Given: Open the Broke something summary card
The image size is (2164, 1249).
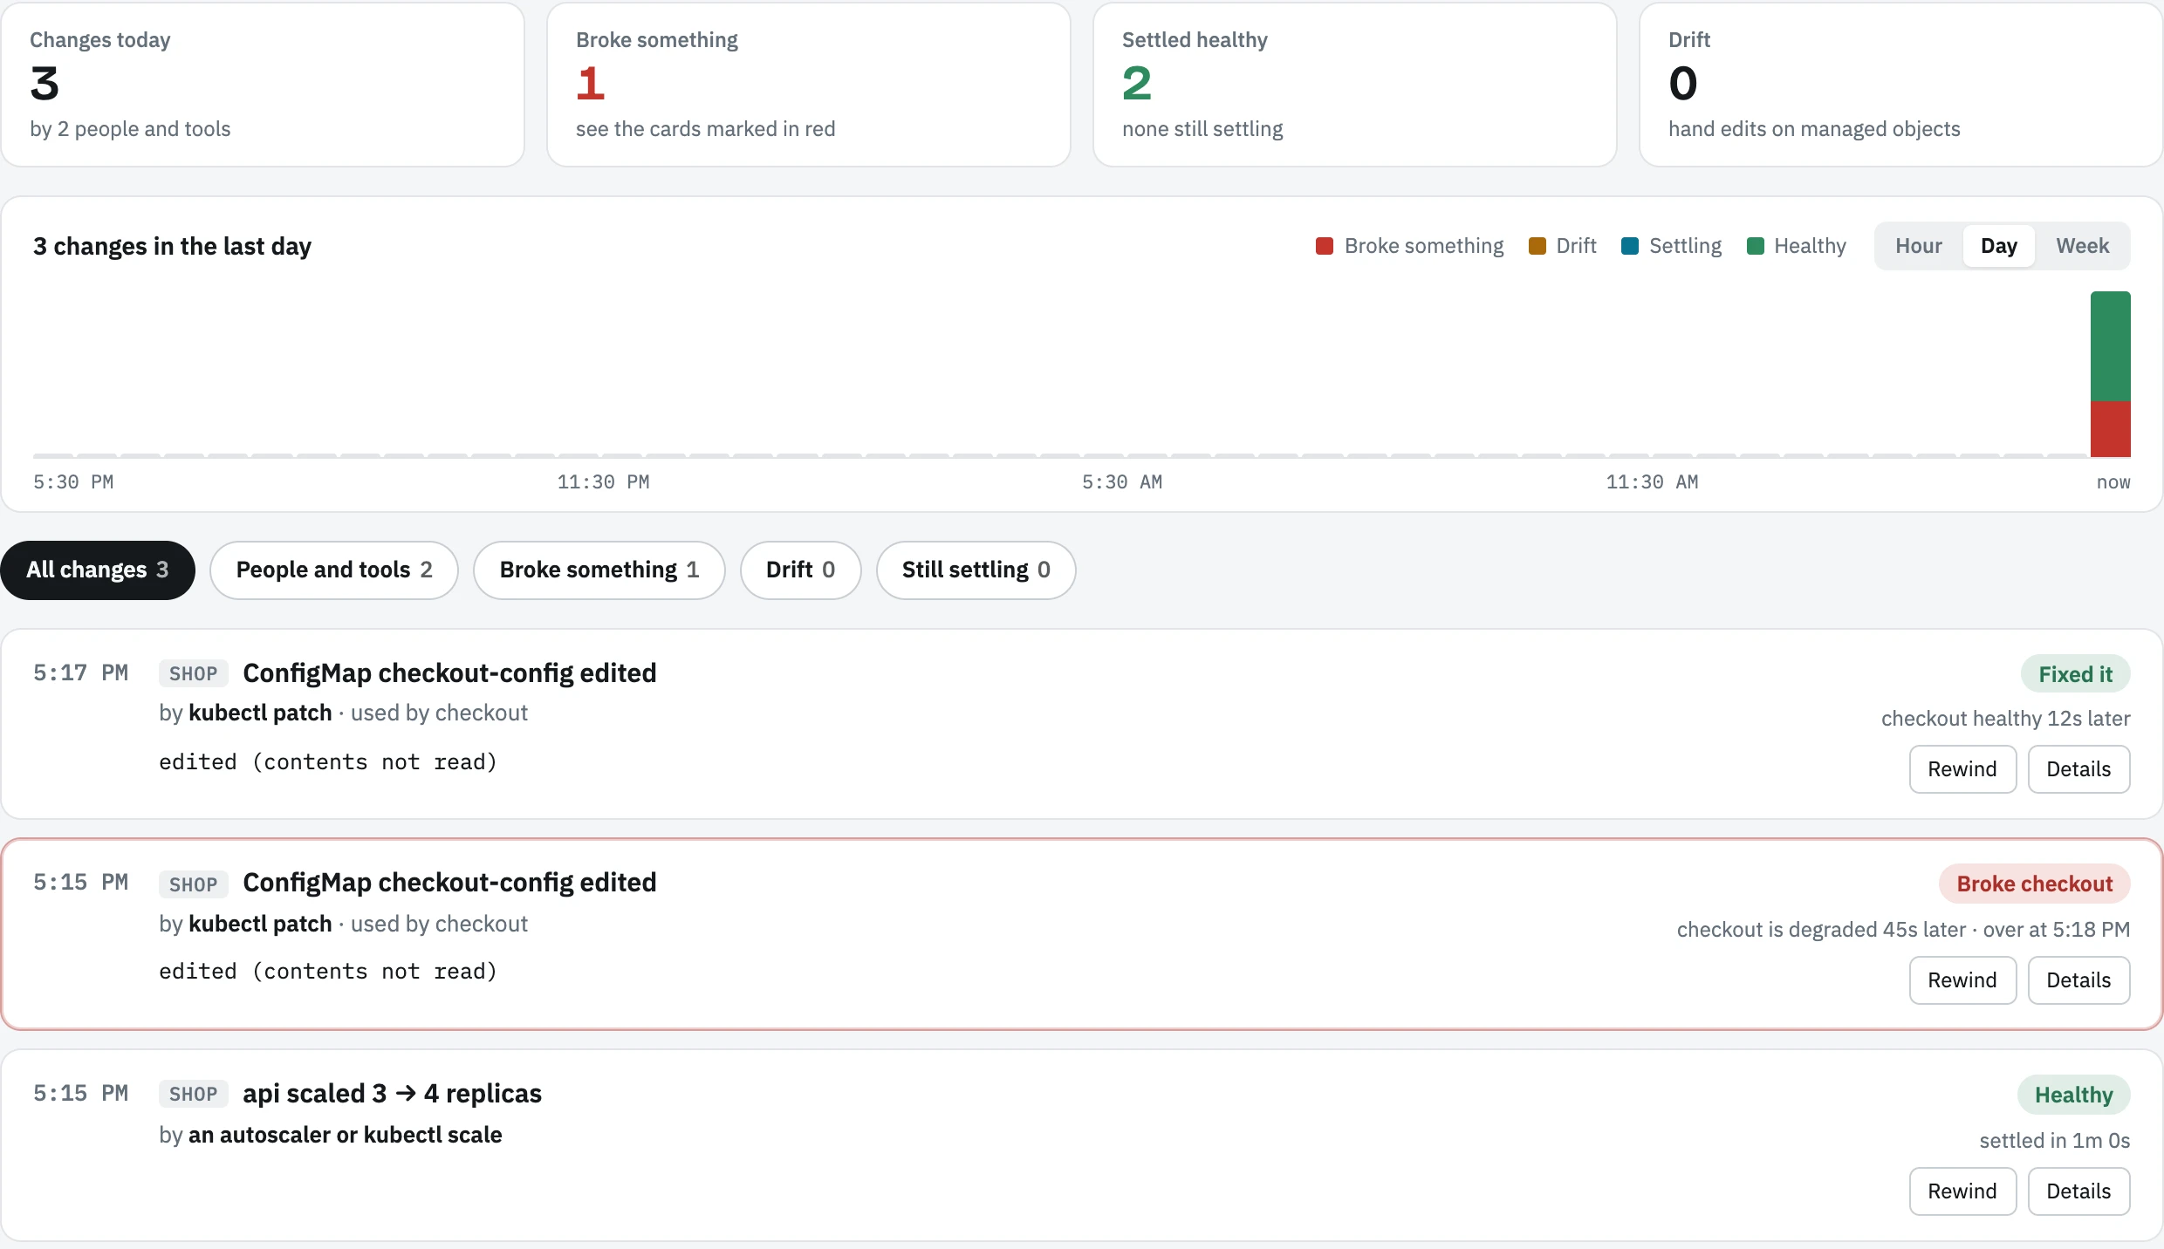Looking at the screenshot, I should pos(809,85).
